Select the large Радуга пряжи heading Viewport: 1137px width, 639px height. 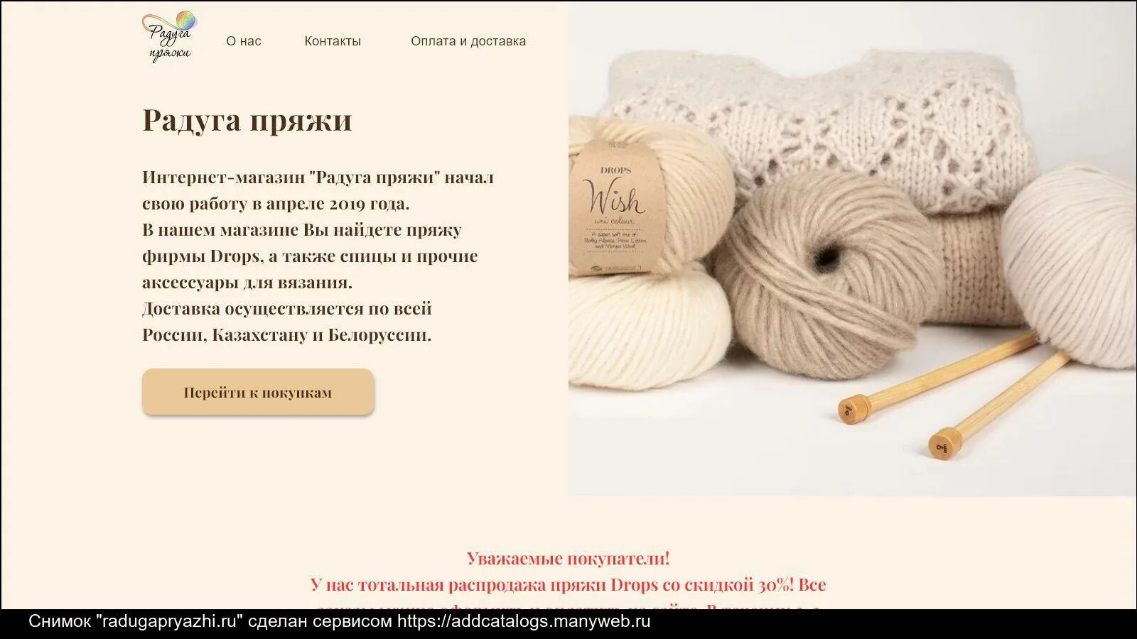(247, 119)
